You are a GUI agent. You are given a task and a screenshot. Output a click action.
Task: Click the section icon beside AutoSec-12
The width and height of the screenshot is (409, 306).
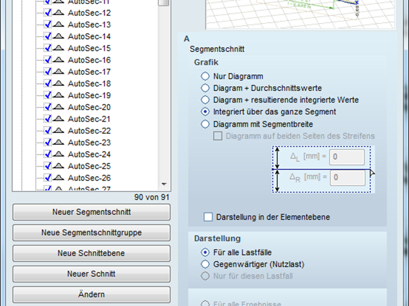point(58,13)
